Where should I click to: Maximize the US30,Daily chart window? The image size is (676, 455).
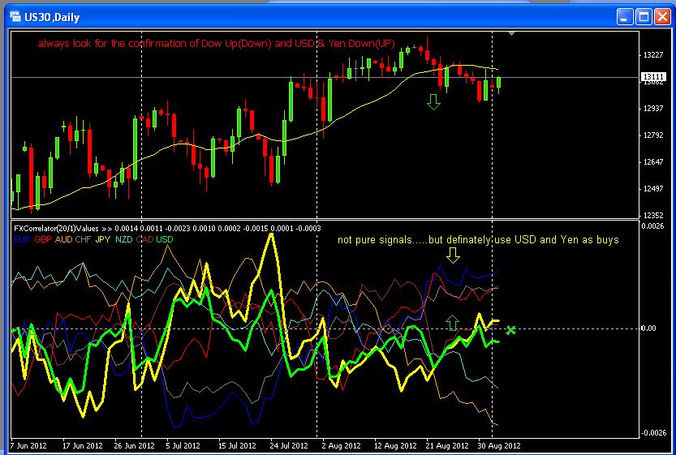click(x=644, y=17)
